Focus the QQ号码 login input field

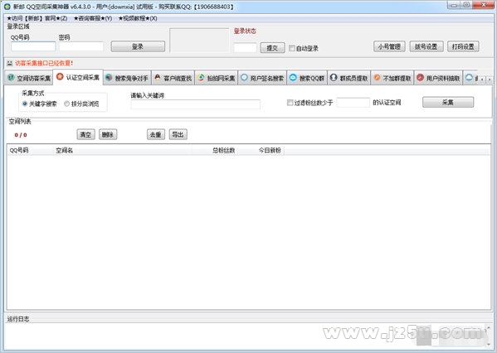point(33,46)
